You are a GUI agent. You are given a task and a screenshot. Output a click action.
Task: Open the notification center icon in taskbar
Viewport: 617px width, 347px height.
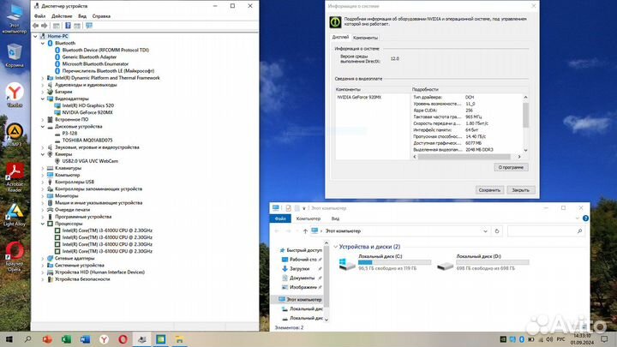point(604,339)
